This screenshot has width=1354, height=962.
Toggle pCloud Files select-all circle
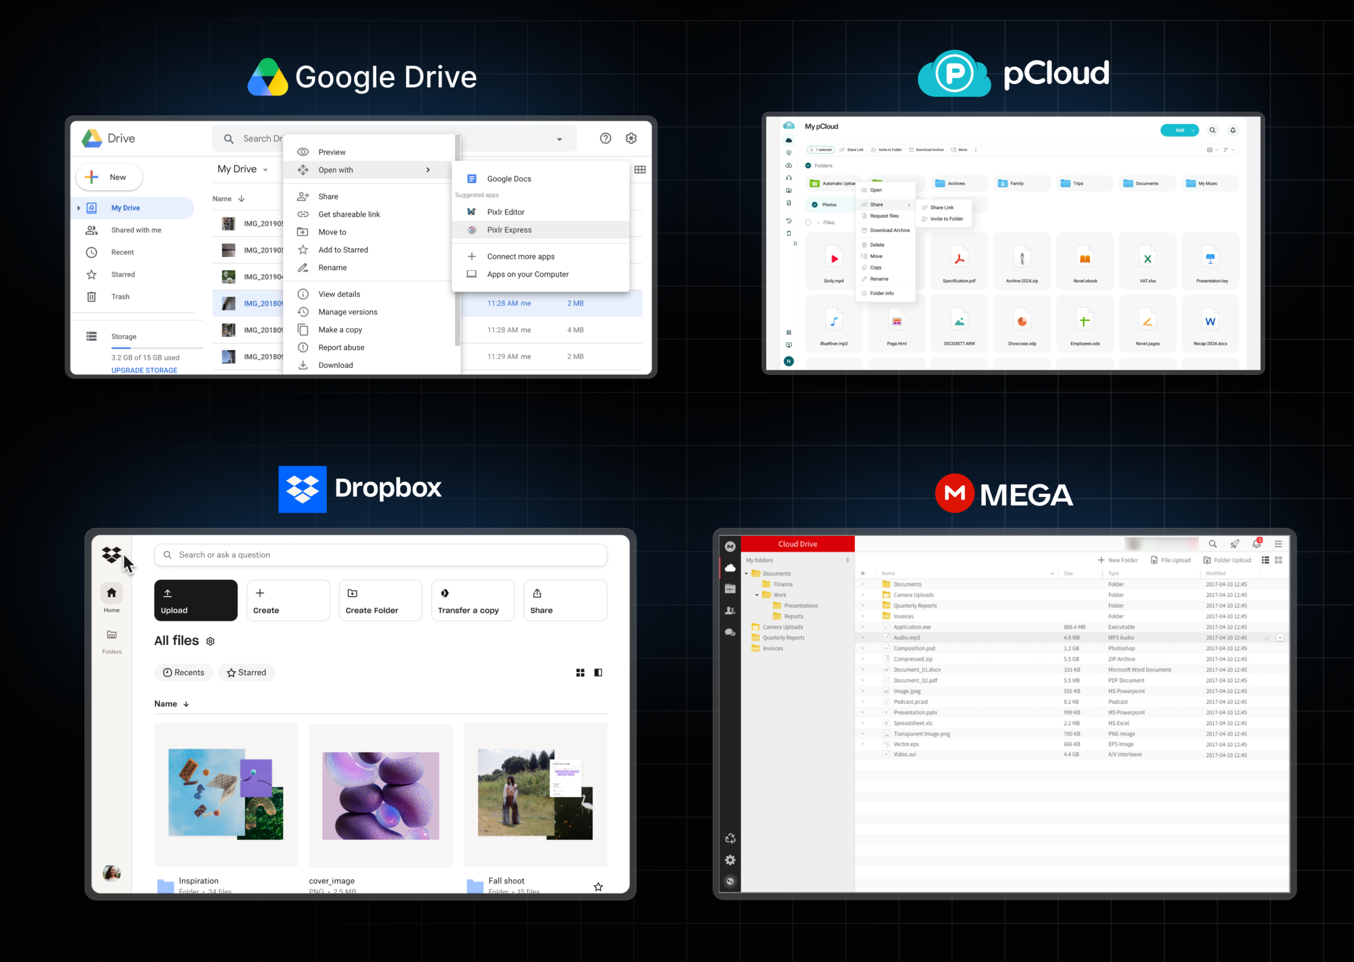pos(808,223)
